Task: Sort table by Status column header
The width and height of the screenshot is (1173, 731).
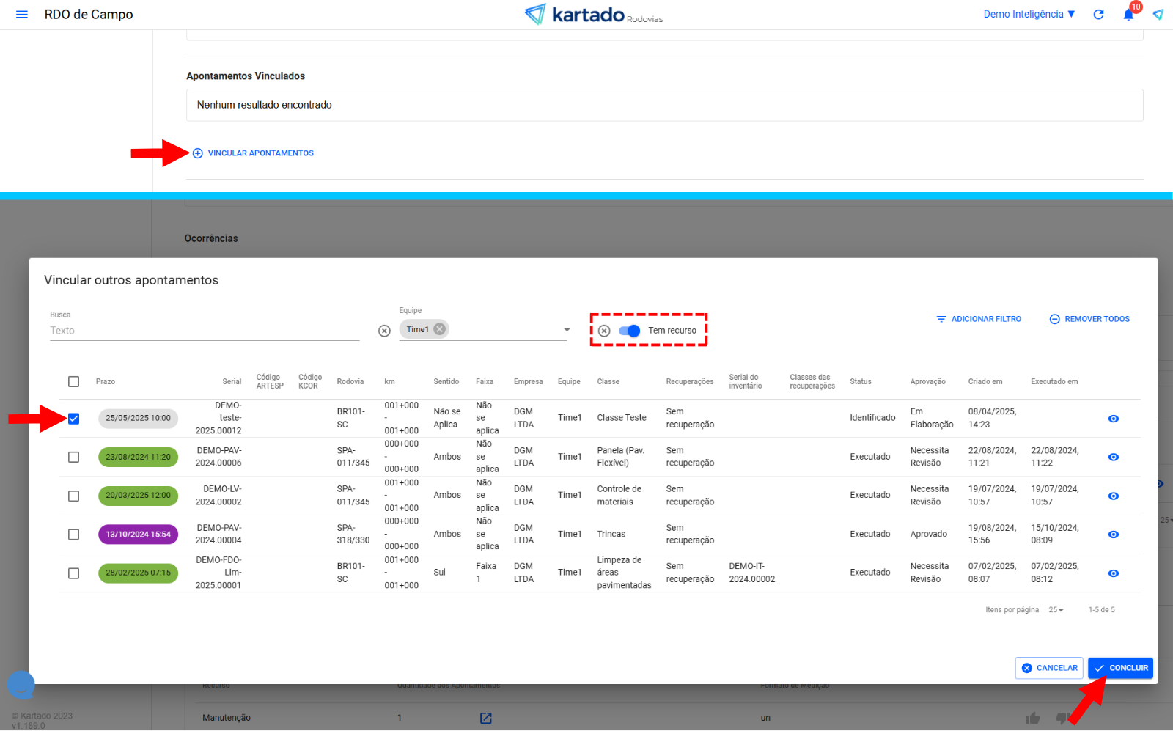Action: 860,382
